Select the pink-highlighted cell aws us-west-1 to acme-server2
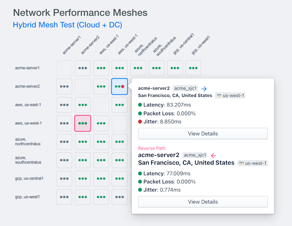Viewport: 292px width, 226px height. [83, 123]
